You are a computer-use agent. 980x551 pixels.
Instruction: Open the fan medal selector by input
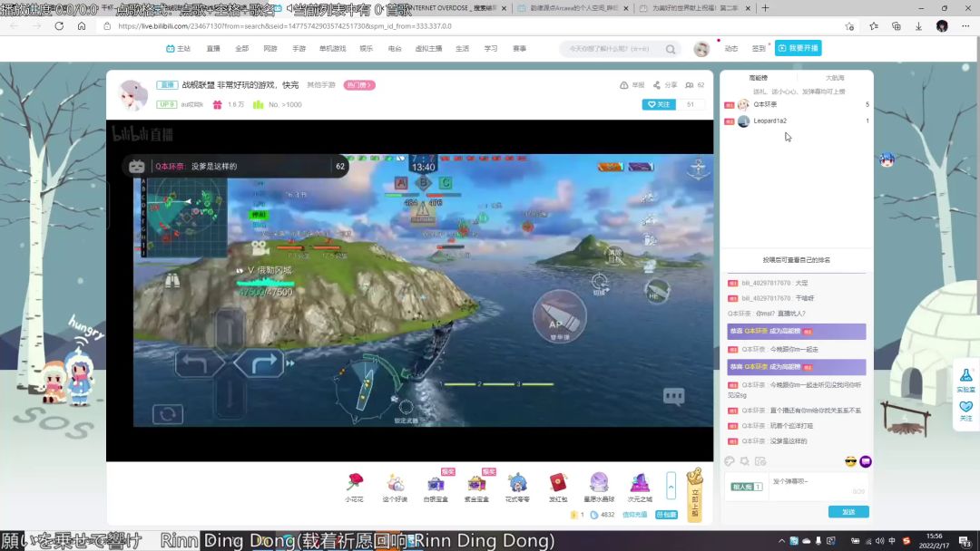click(747, 487)
